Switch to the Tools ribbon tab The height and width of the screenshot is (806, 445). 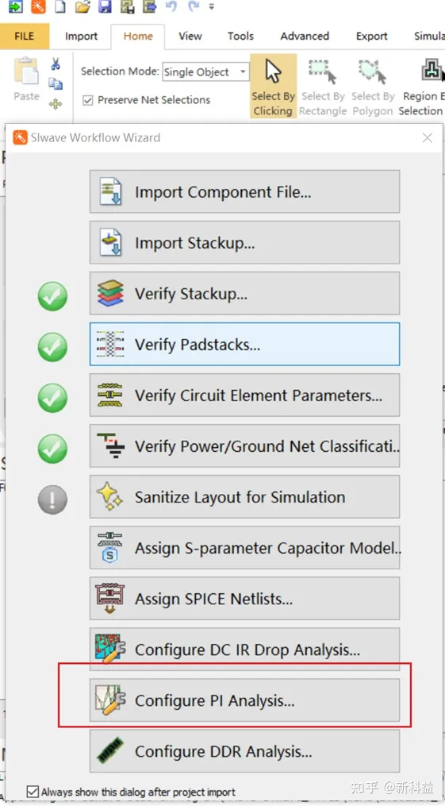click(x=240, y=36)
